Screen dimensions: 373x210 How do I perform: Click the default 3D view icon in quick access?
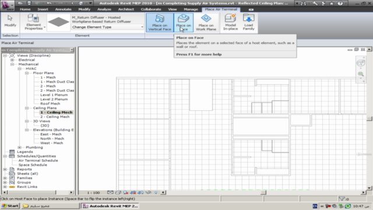click(81, 3)
